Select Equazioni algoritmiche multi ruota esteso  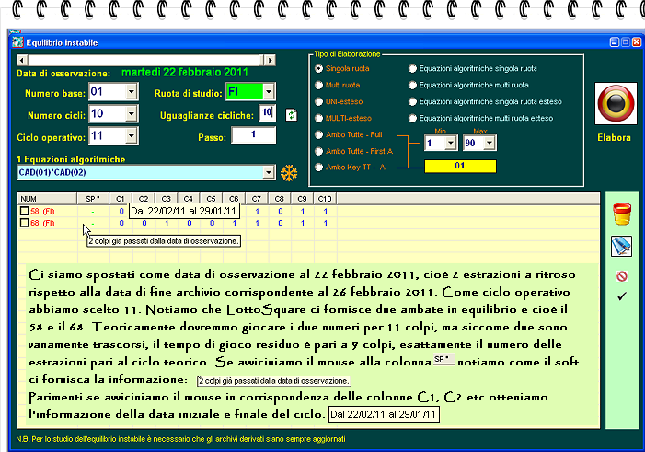(412, 118)
